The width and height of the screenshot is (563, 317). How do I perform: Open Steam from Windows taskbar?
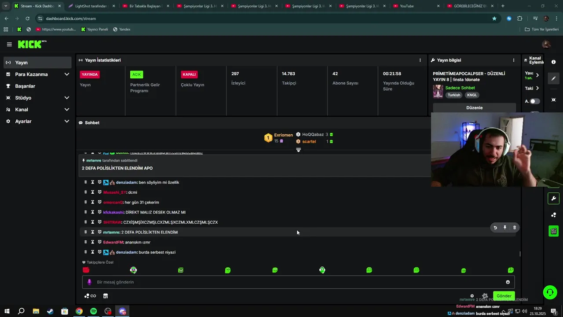point(50,311)
